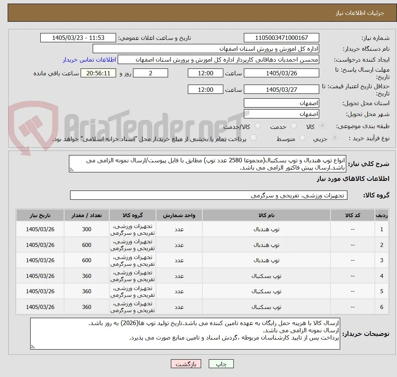
Task: Click توپ بسکتبال in row 4
Action: coord(266,276)
